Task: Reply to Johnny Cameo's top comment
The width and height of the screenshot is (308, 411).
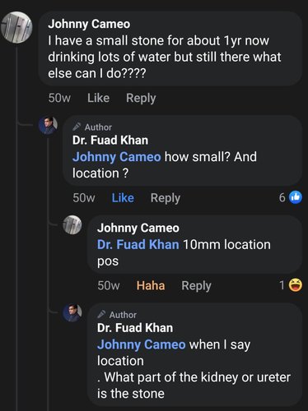Action: [x=141, y=98]
